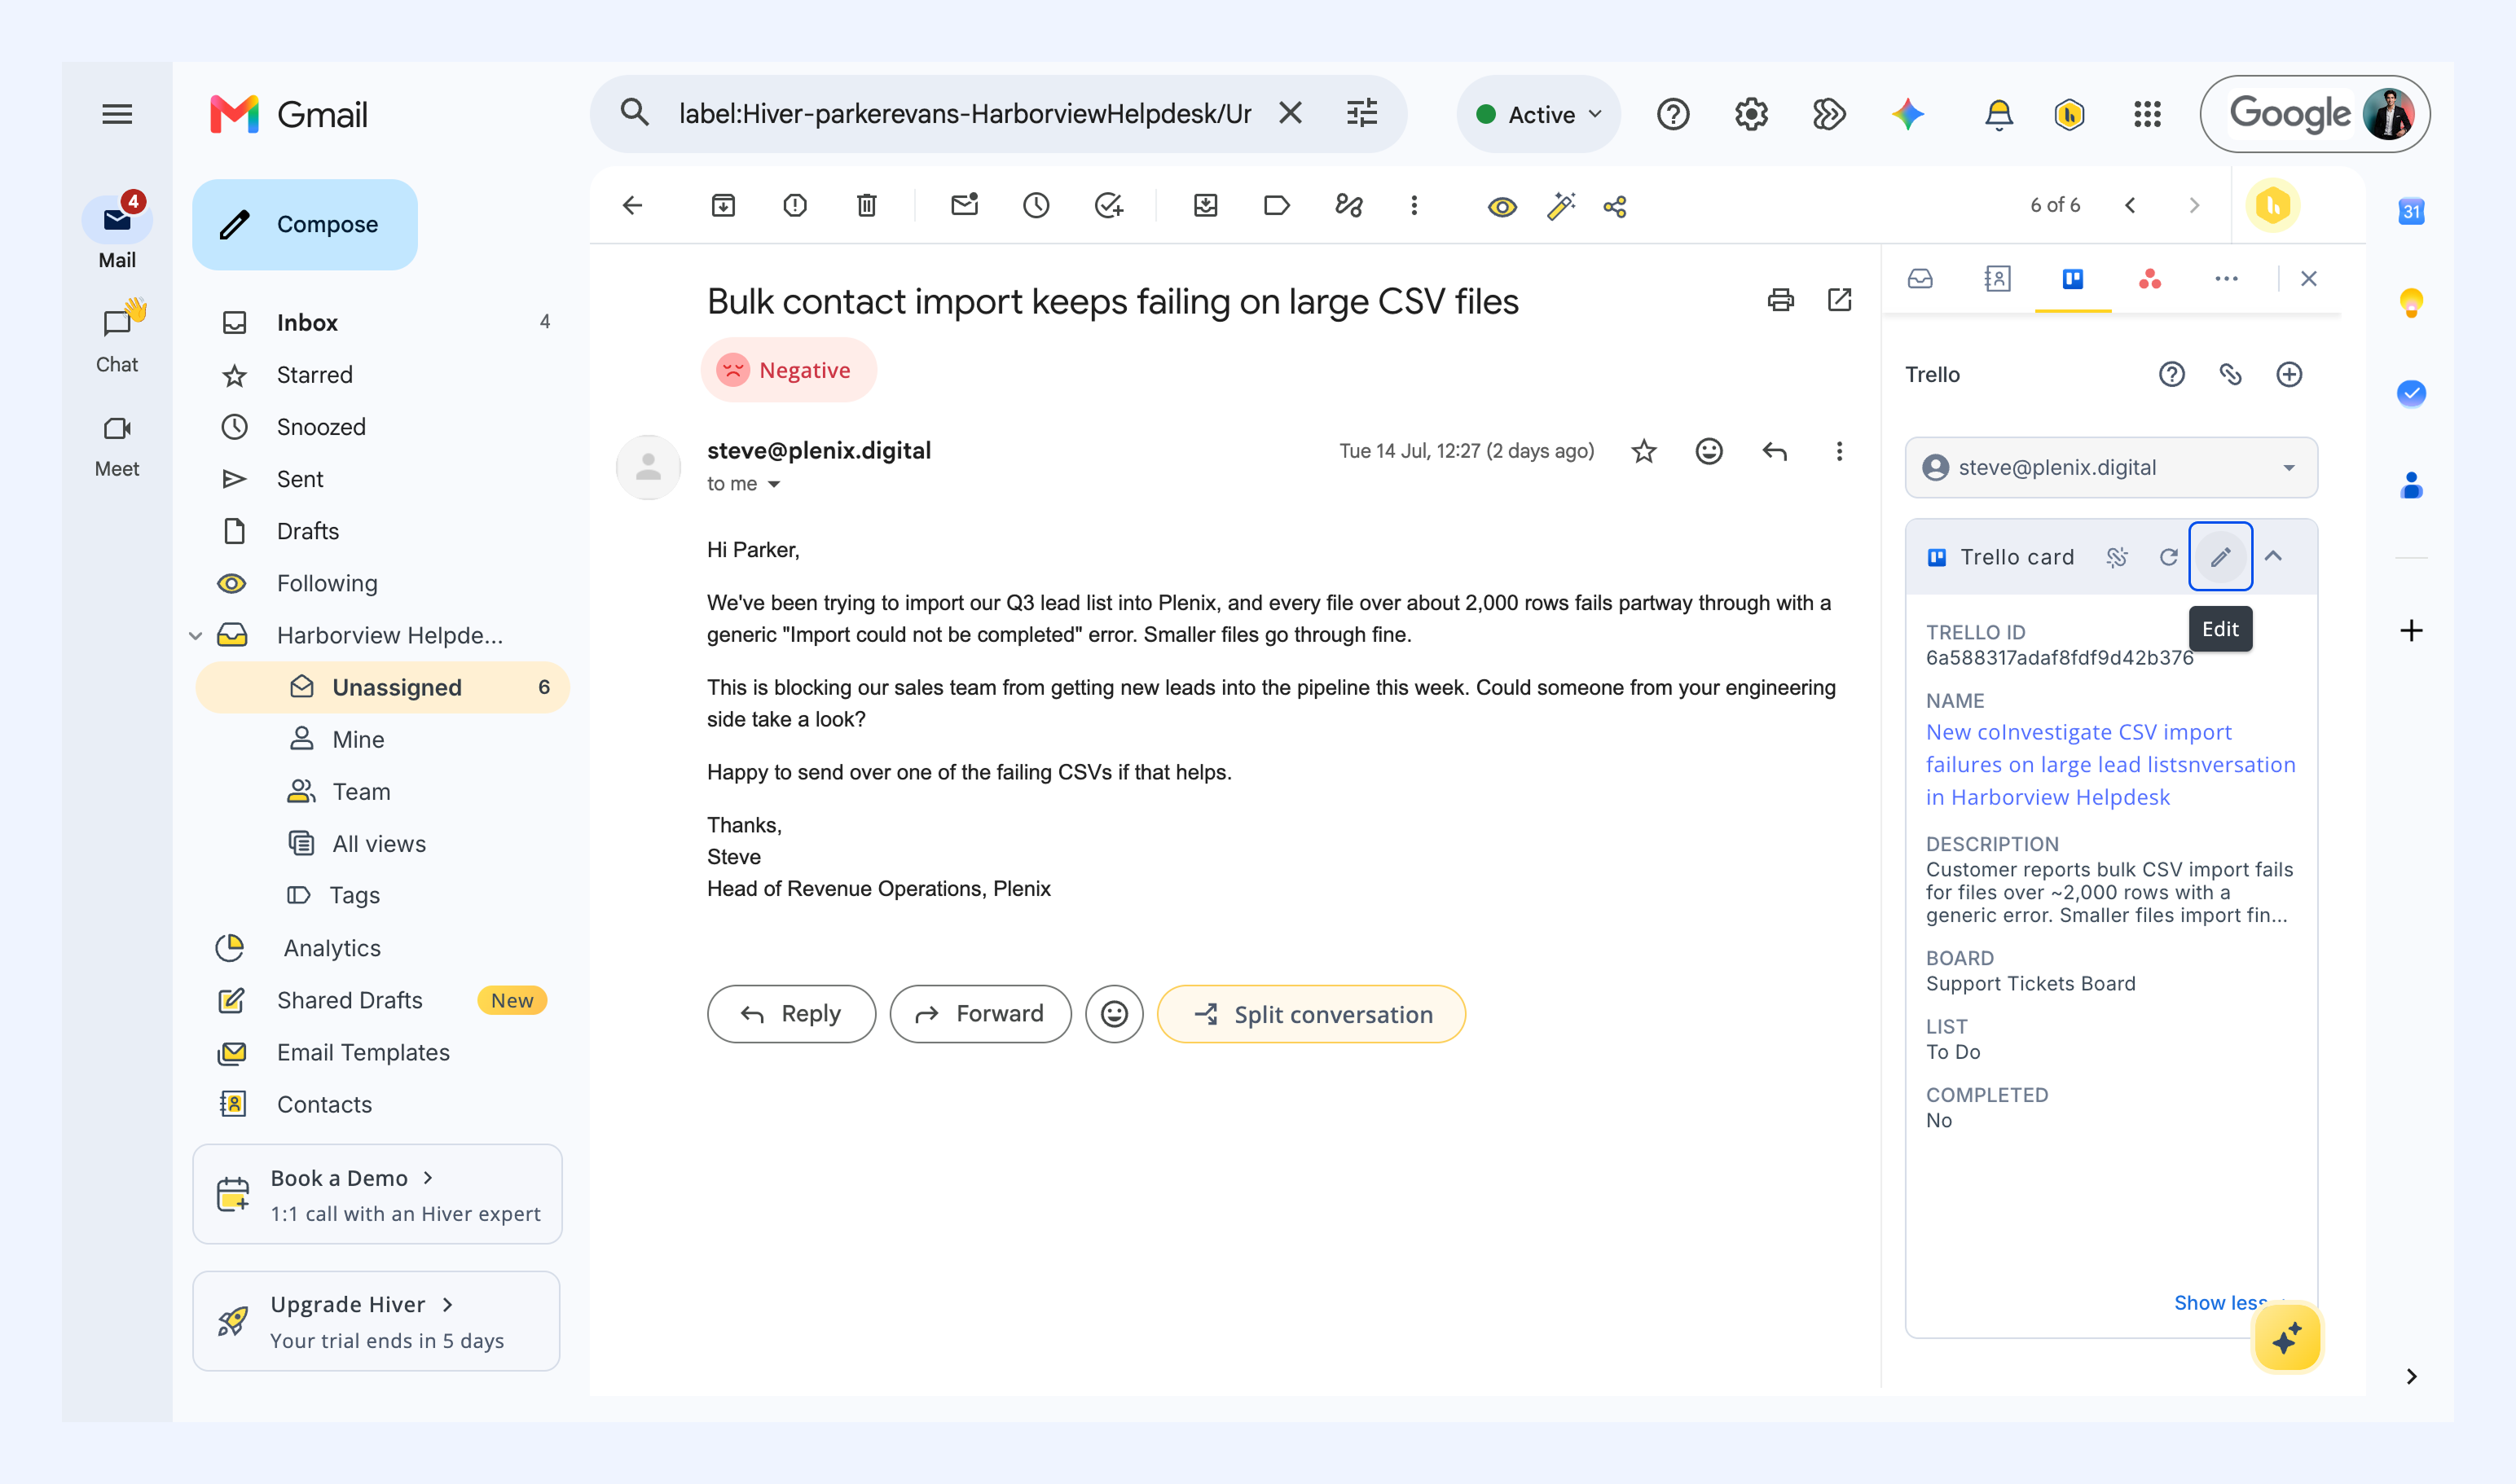Open Google Keep side panel icon
This screenshot has width=2516, height=1484.
tap(2411, 302)
